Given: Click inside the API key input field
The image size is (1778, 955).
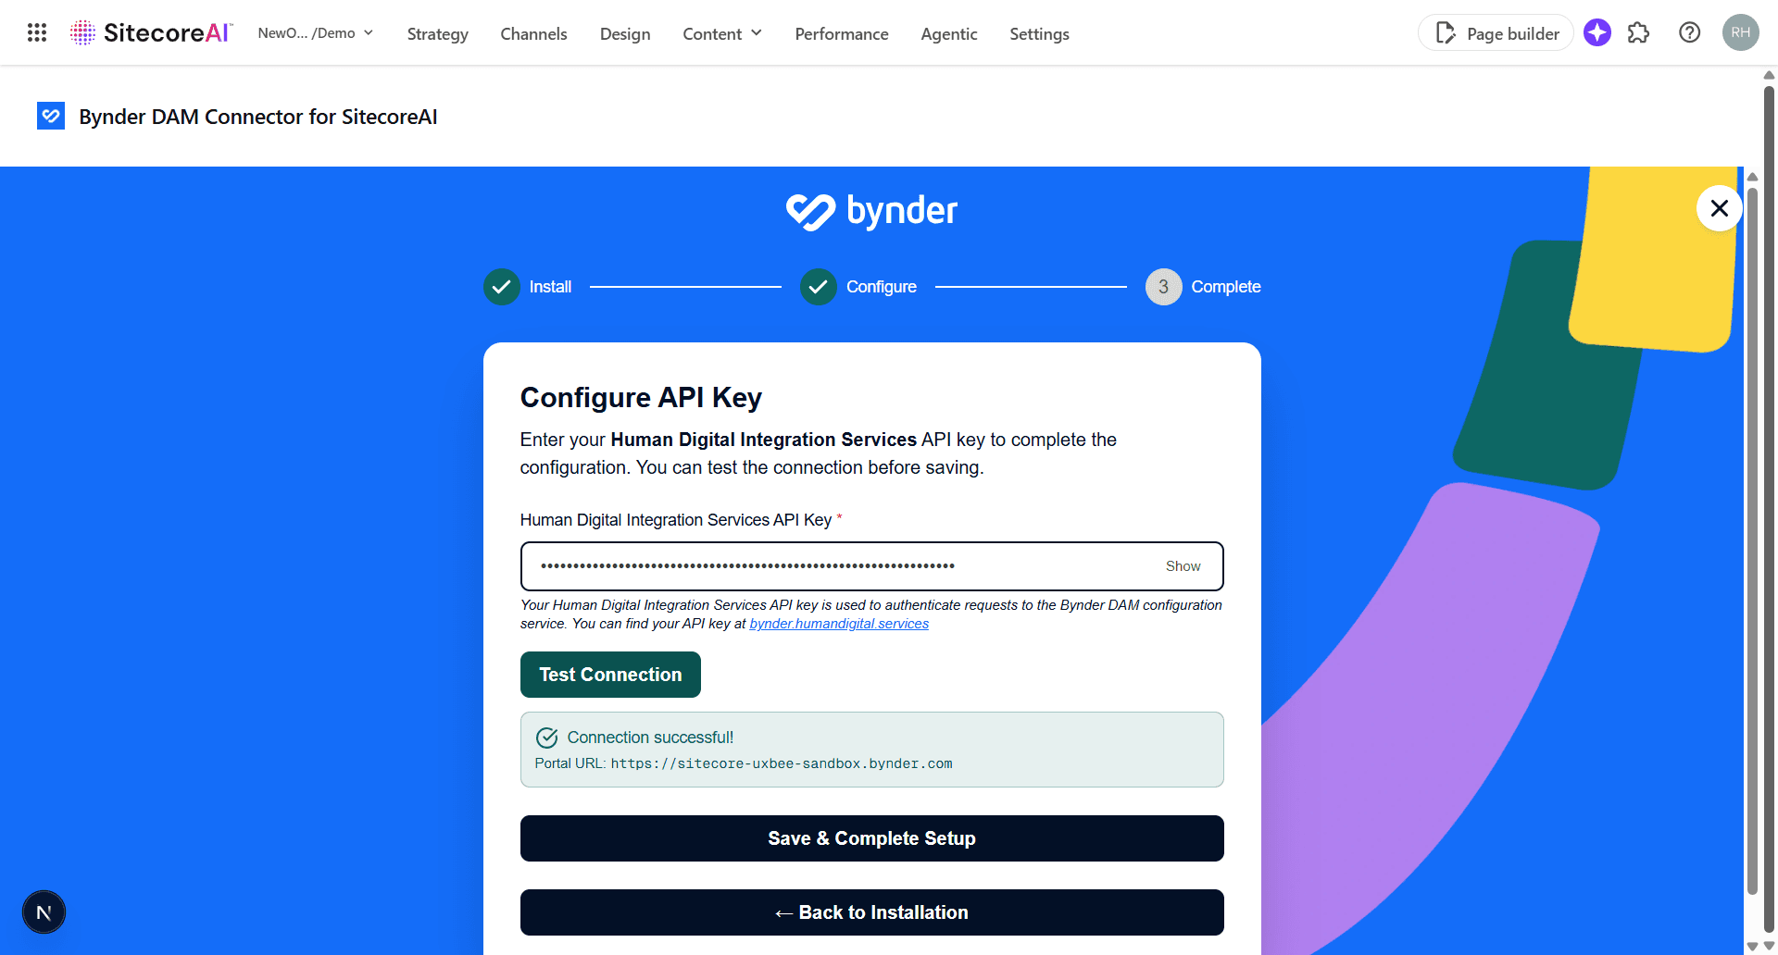Looking at the screenshot, I should [833, 565].
